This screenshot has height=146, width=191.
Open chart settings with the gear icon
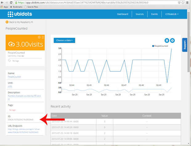pos(173,41)
